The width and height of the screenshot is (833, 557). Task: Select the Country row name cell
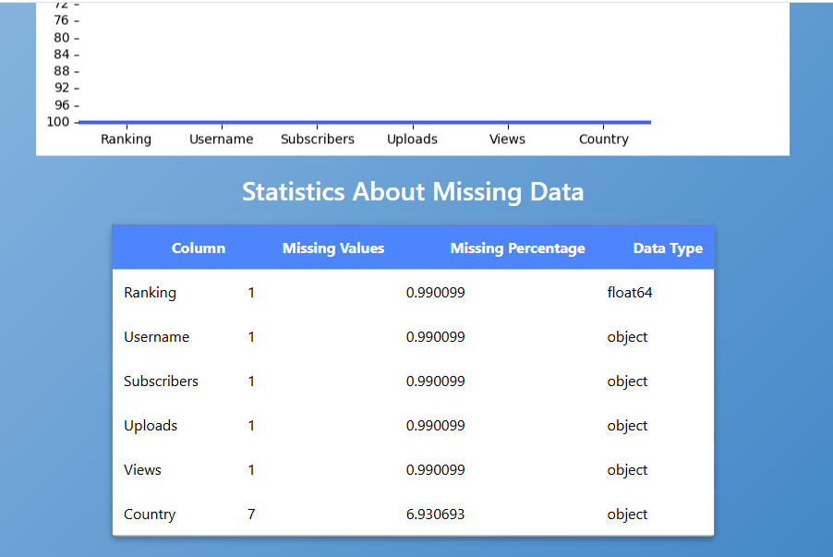(x=150, y=515)
